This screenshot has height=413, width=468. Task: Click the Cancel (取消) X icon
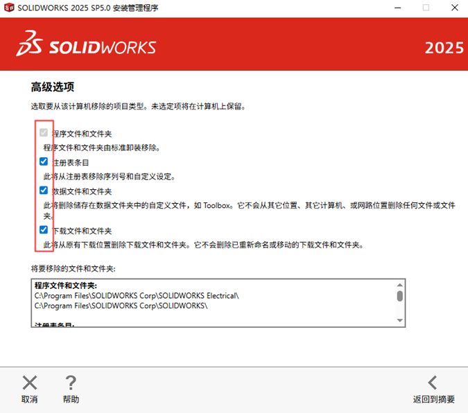(30, 383)
